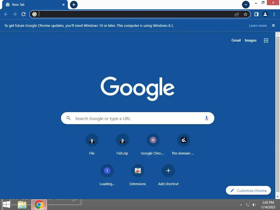Click the Google icon in address bar
This screenshot has width=280, height=210.
(x=34, y=14)
